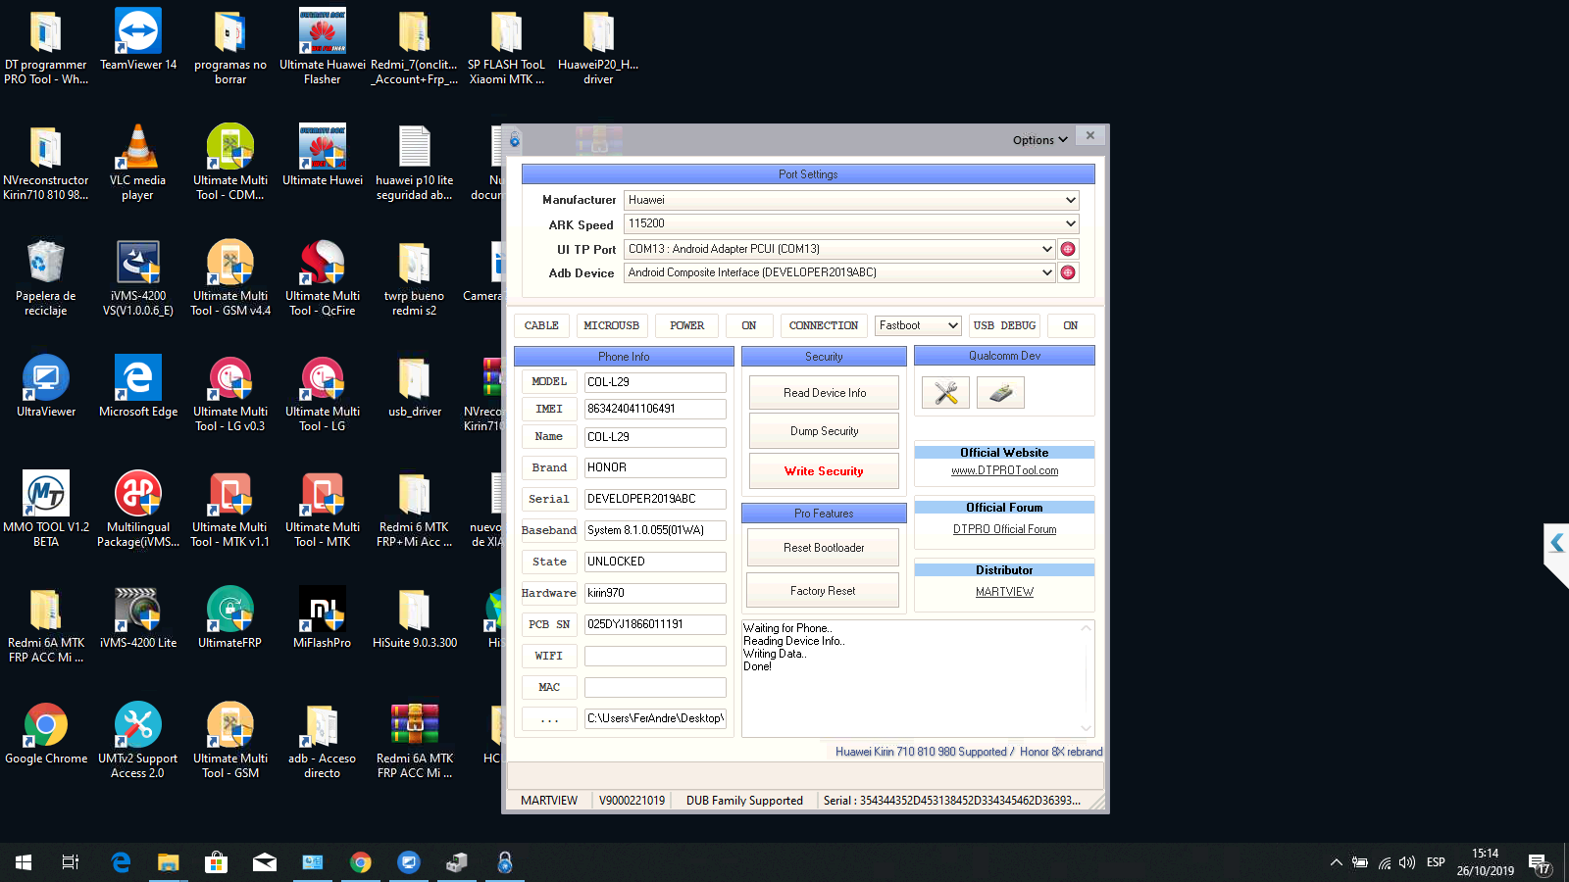Open UMTv2 Support Access 2.0 icon
The height and width of the screenshot is (882, 1569).
pos(138,740)
